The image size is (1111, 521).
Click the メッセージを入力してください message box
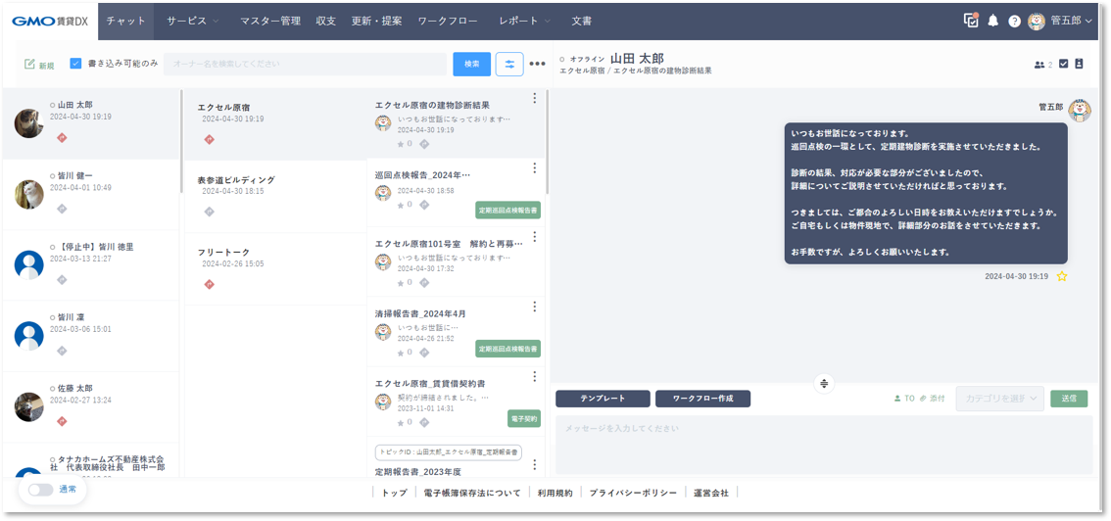824,445
